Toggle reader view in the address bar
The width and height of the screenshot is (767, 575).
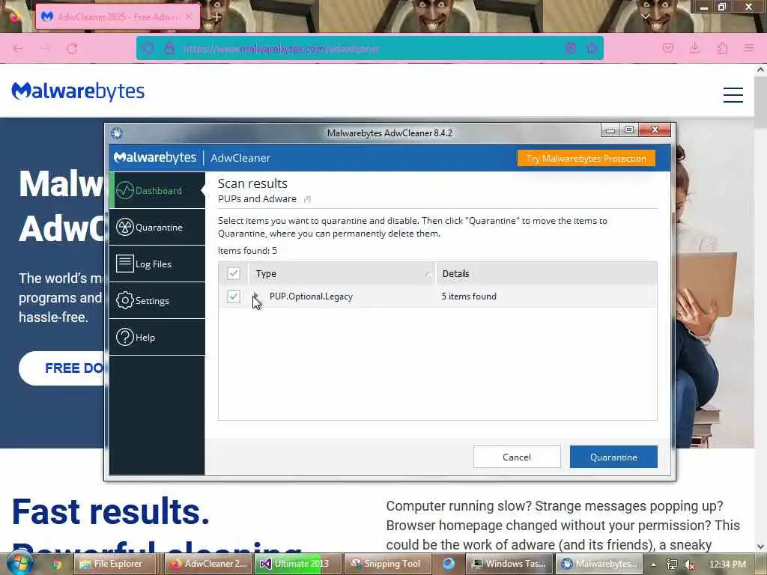pyautogui.click(x=570, y=48)
